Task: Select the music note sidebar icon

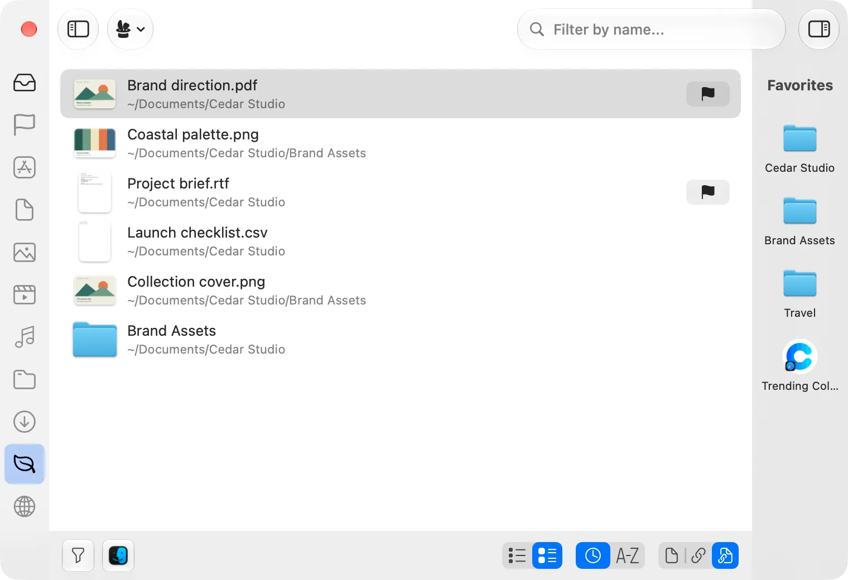Action: (25, 337)
